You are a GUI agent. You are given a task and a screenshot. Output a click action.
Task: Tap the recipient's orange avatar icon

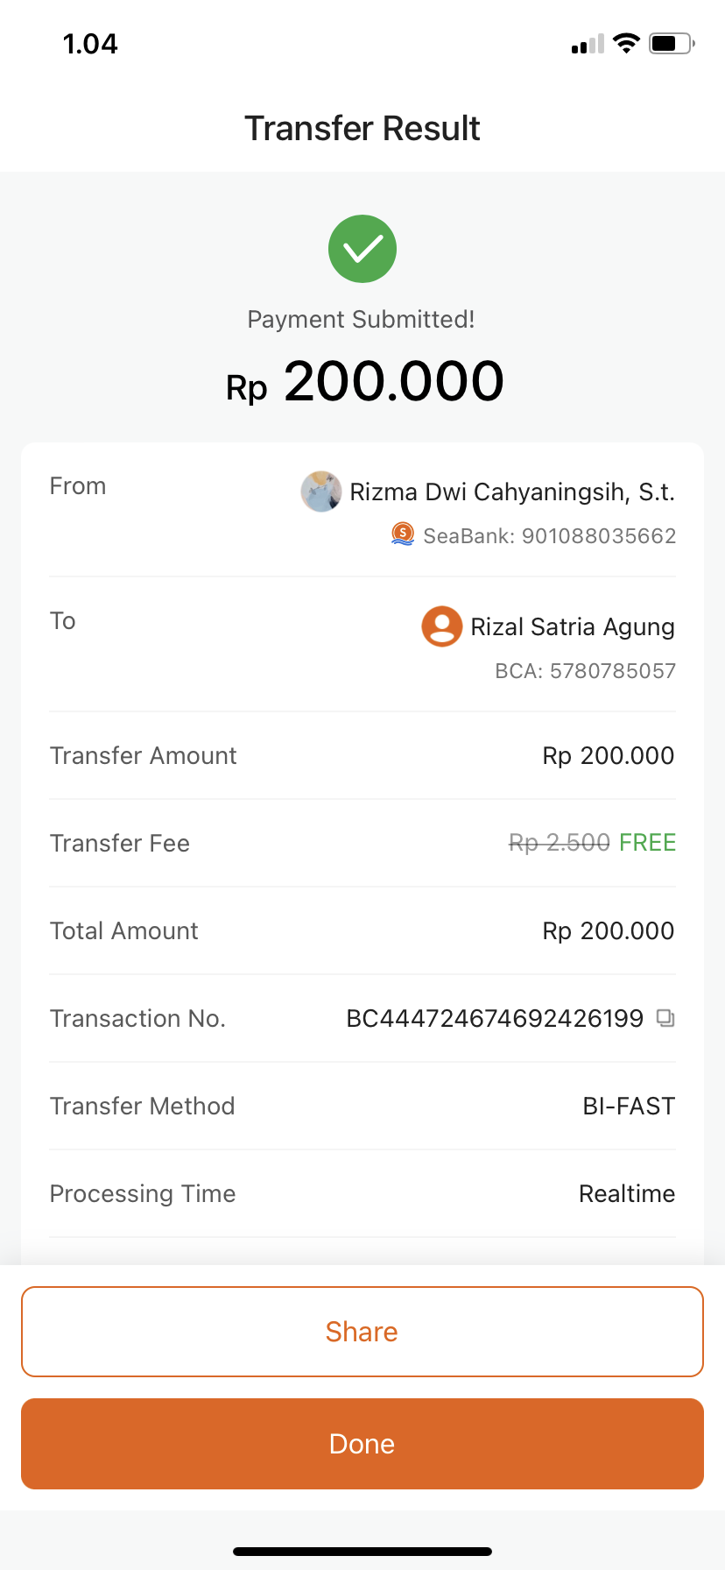coord(442,626)
